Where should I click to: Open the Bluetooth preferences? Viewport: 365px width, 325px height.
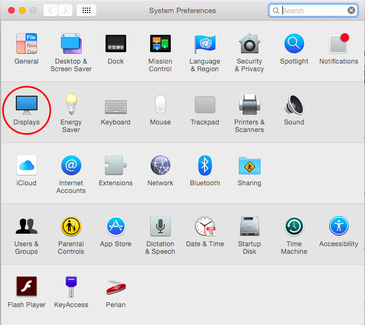(x=205, y=165)
